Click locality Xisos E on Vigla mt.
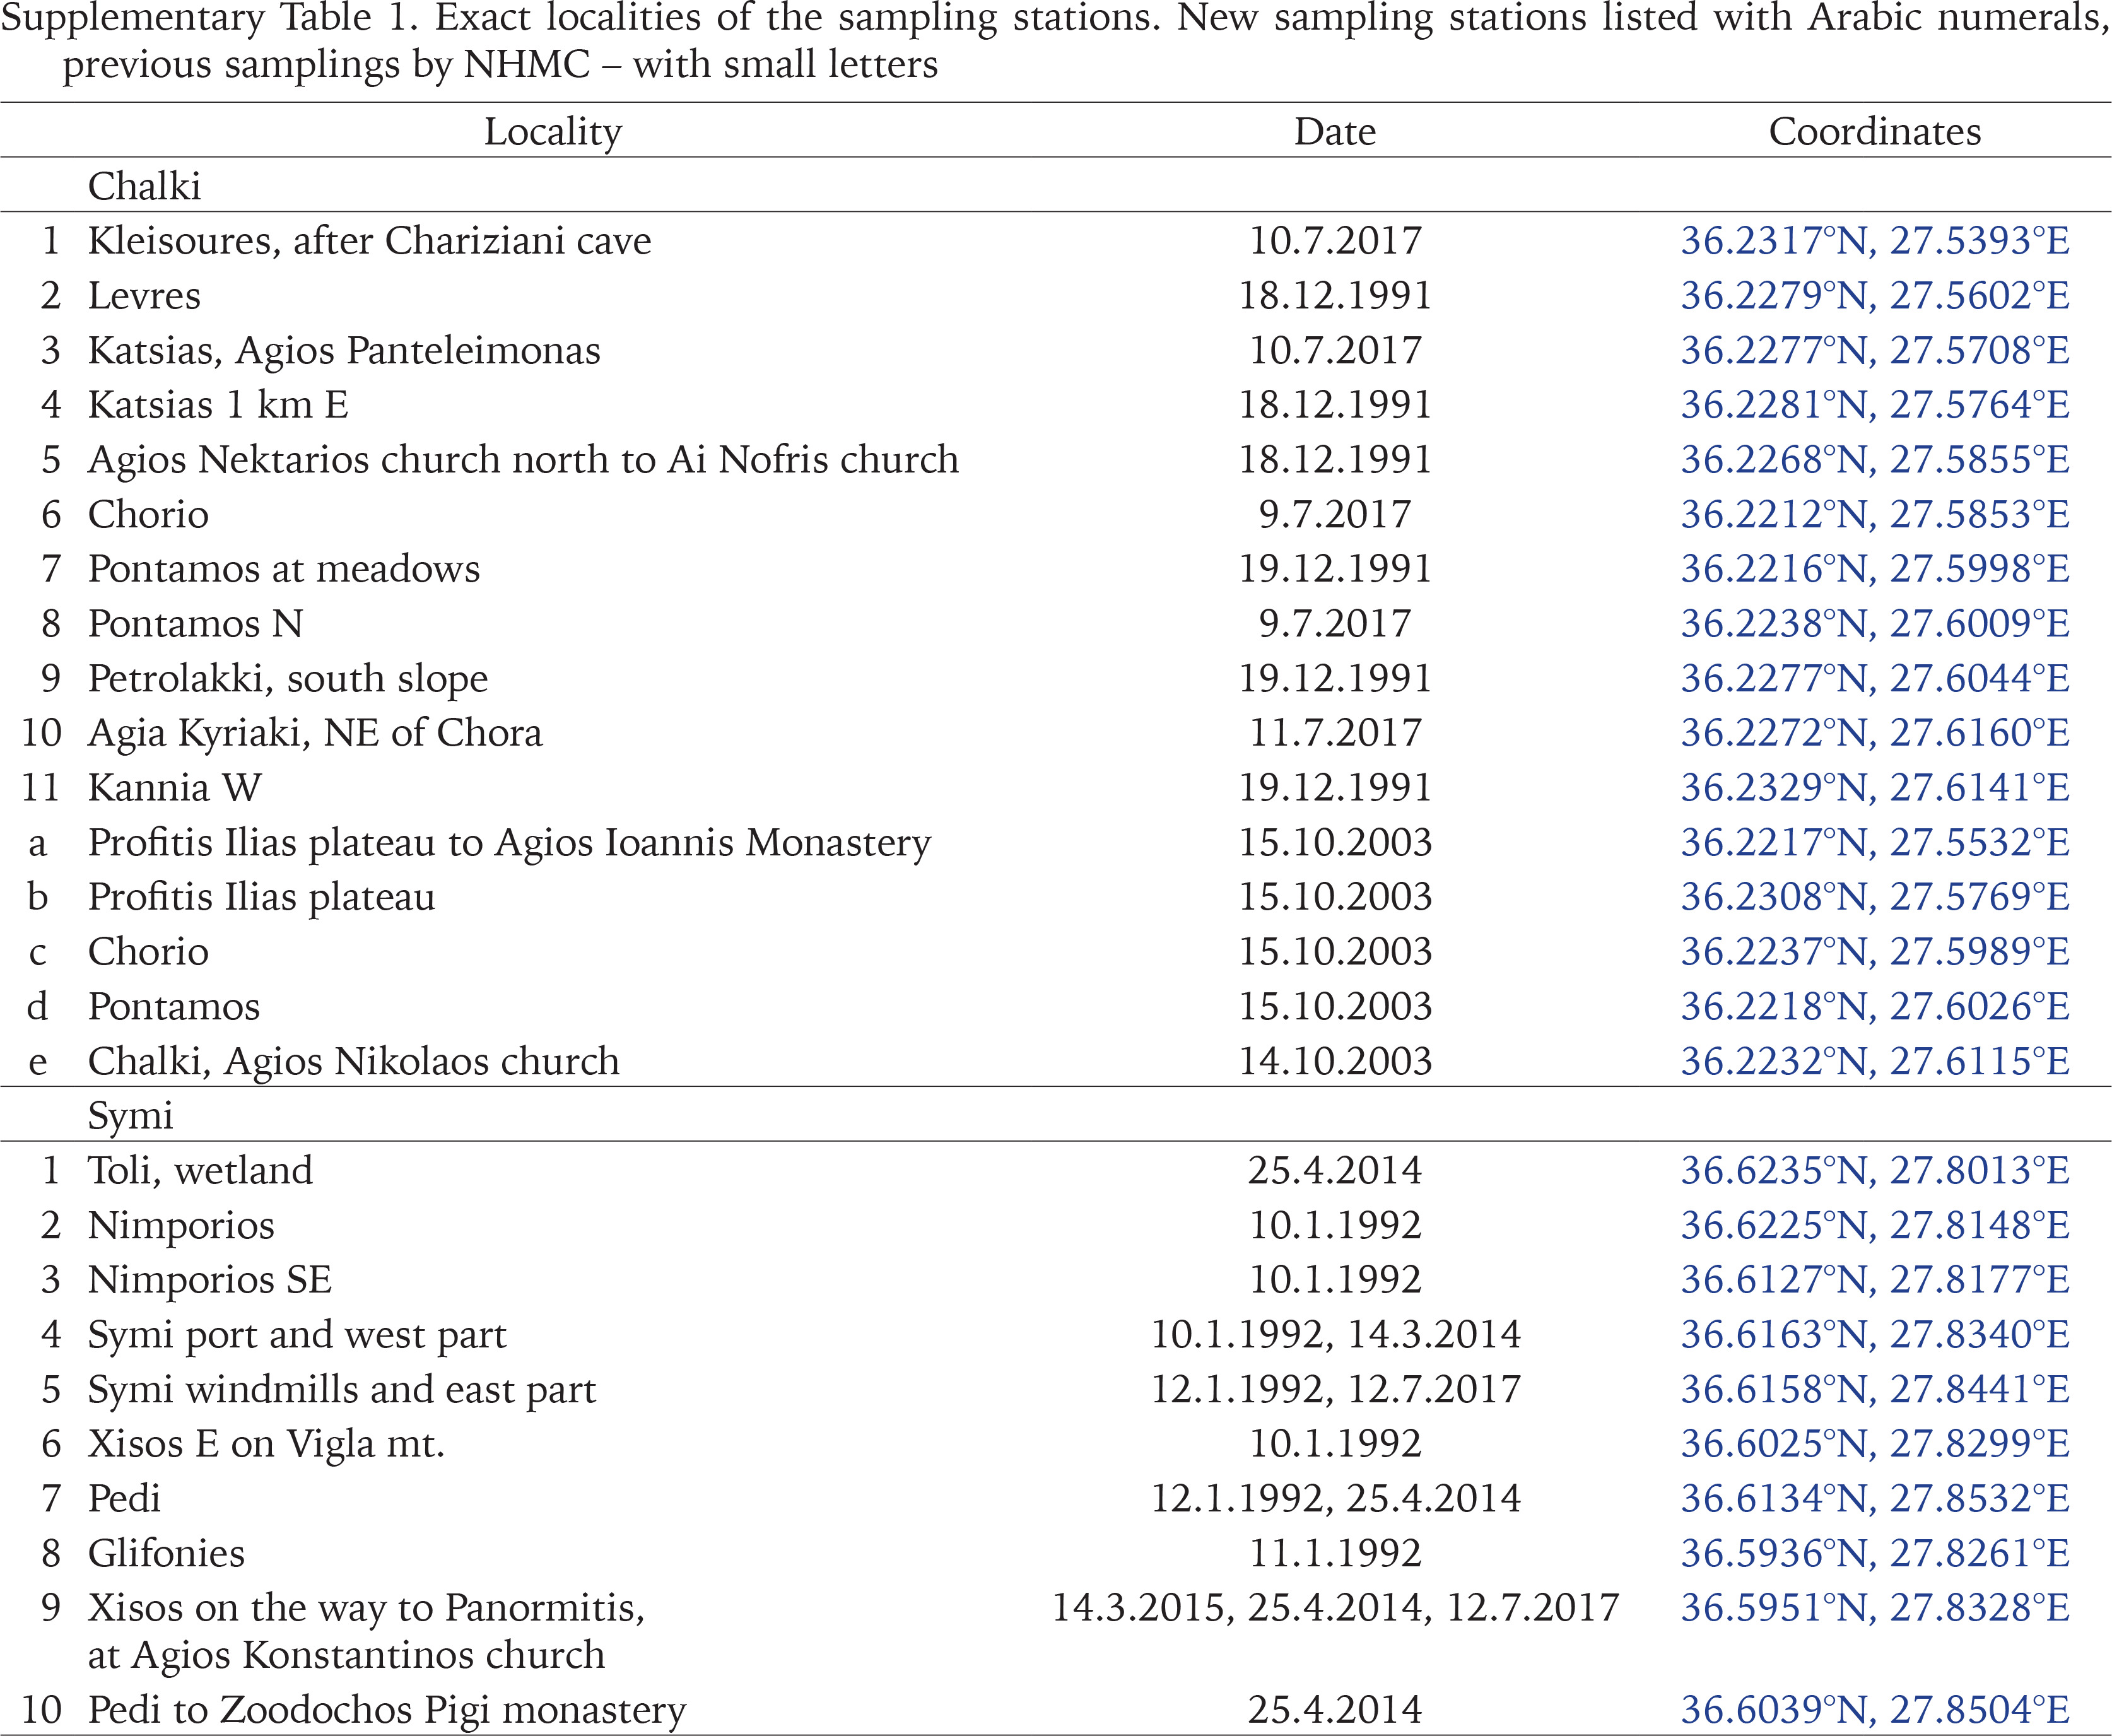 266,1445
